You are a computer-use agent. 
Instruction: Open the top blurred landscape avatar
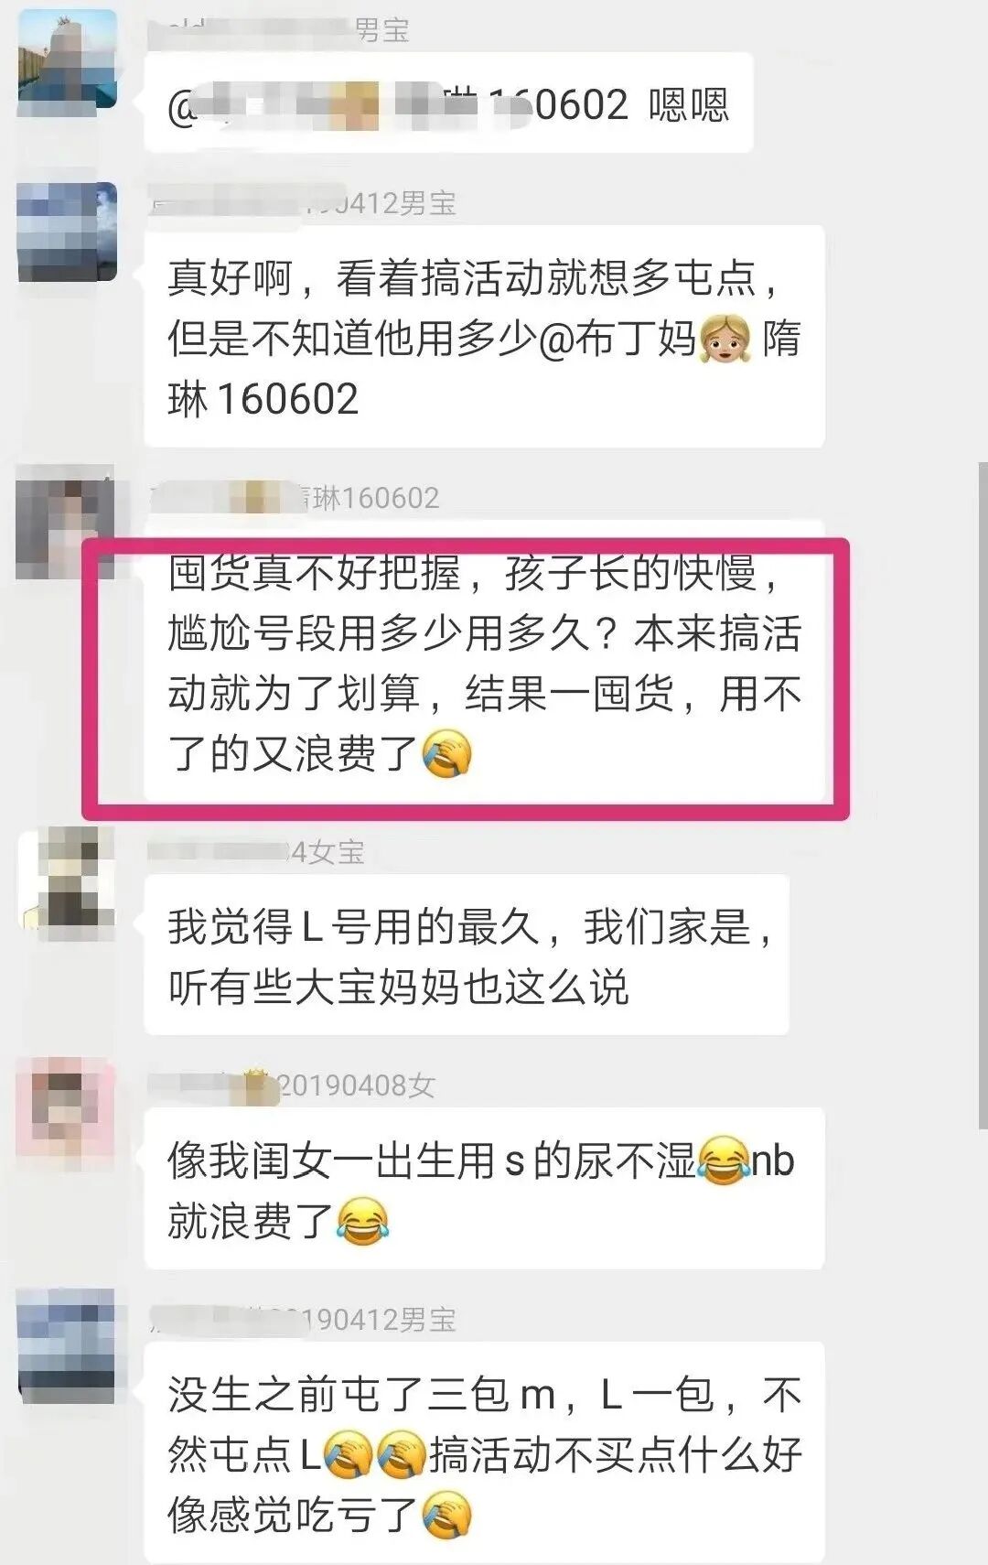67,64
